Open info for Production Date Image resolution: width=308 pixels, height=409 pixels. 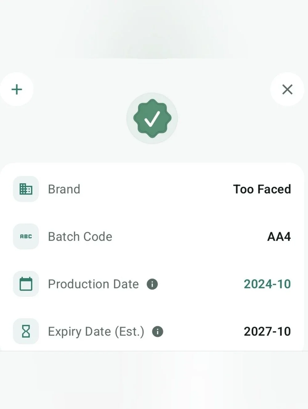(x=152, y=284)
